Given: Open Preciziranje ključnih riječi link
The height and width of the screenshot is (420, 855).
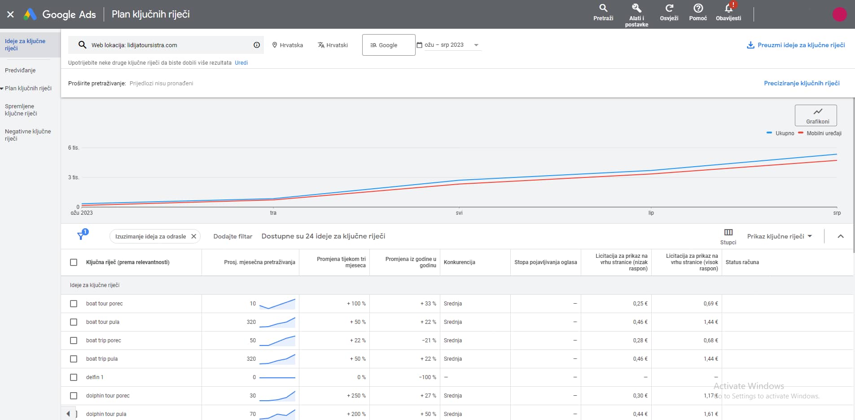Looking at the screenshot, I should (802, 83).
